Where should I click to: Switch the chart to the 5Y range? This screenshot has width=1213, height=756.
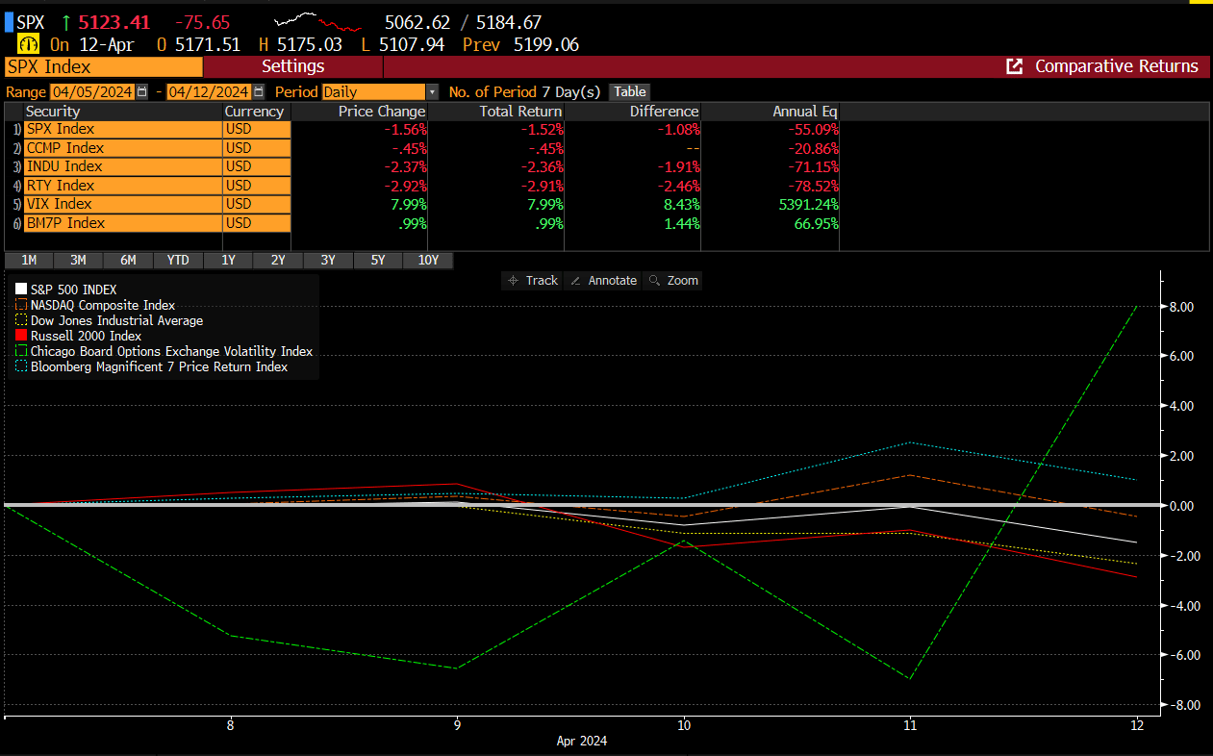click(x=378, y=260)
